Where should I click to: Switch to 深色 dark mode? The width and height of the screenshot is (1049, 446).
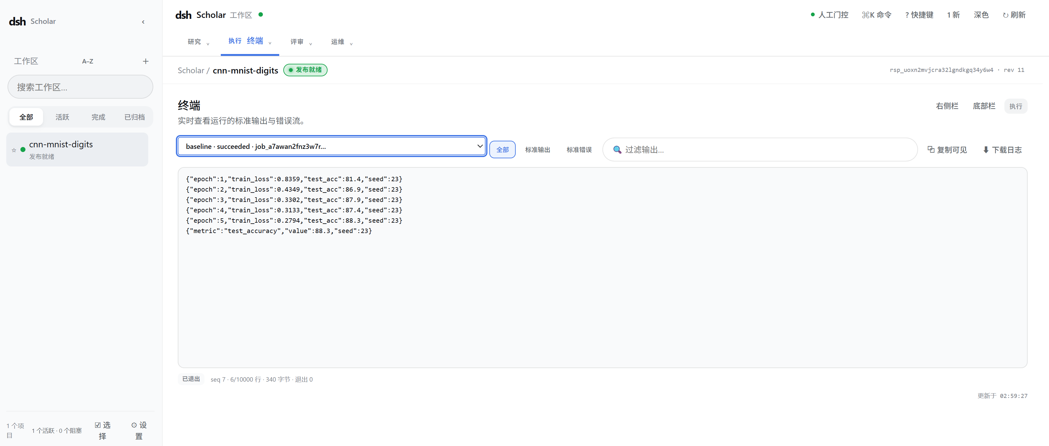(x=981, y=15)
